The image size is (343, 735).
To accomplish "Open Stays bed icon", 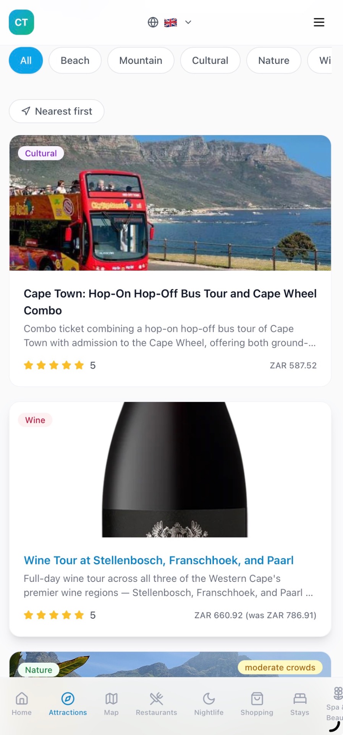I will [300, 699].
